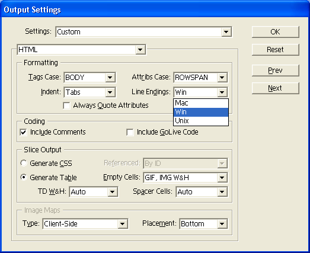The image size is (310, 253).
Task: Open the HTML section dropdown
Action: point(82,50)
